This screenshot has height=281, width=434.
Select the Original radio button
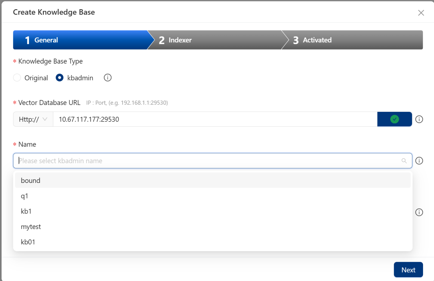point(17,78)
